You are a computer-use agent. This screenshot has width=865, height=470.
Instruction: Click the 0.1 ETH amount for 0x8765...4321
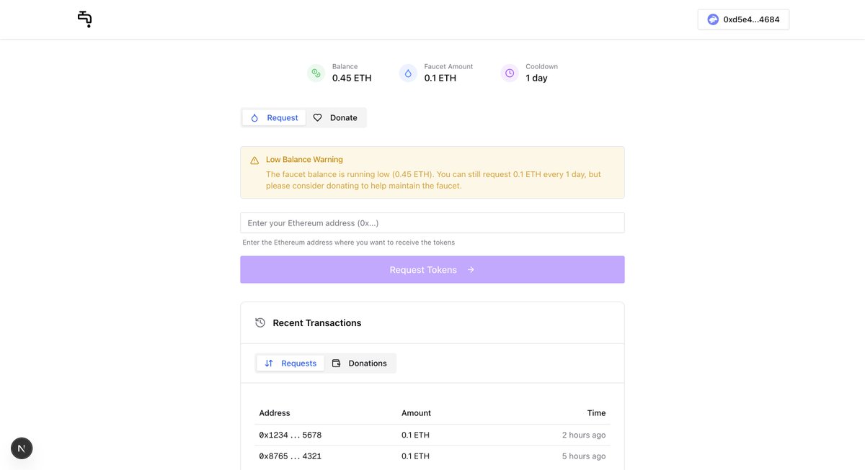pyautogui.click(x=415, y=456)
